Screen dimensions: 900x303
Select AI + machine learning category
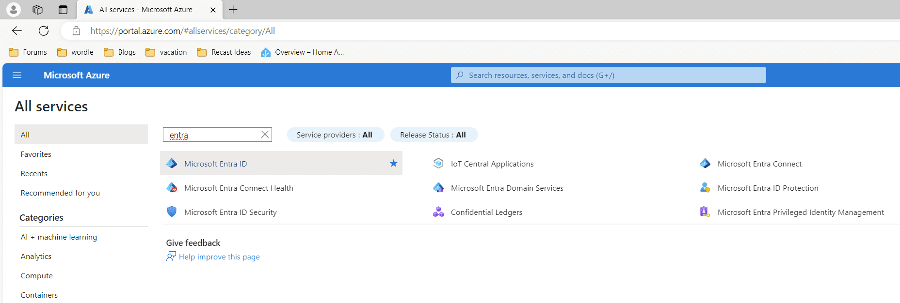59,237
